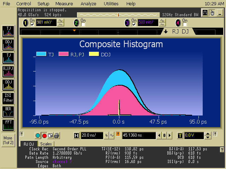
Task: Open the RJ,PJ histogram sidebar icon
Action: click(x=8, y=71)
